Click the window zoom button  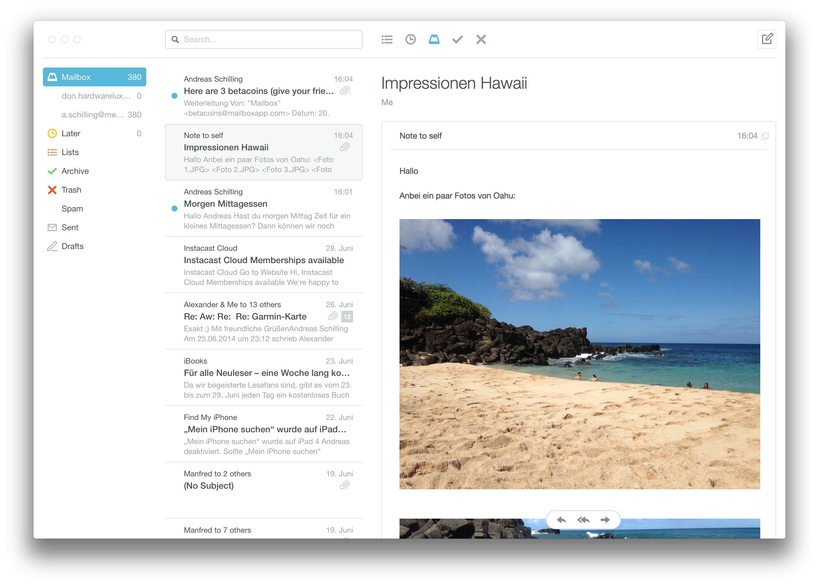pyautogui.click(x=77, y=39)
